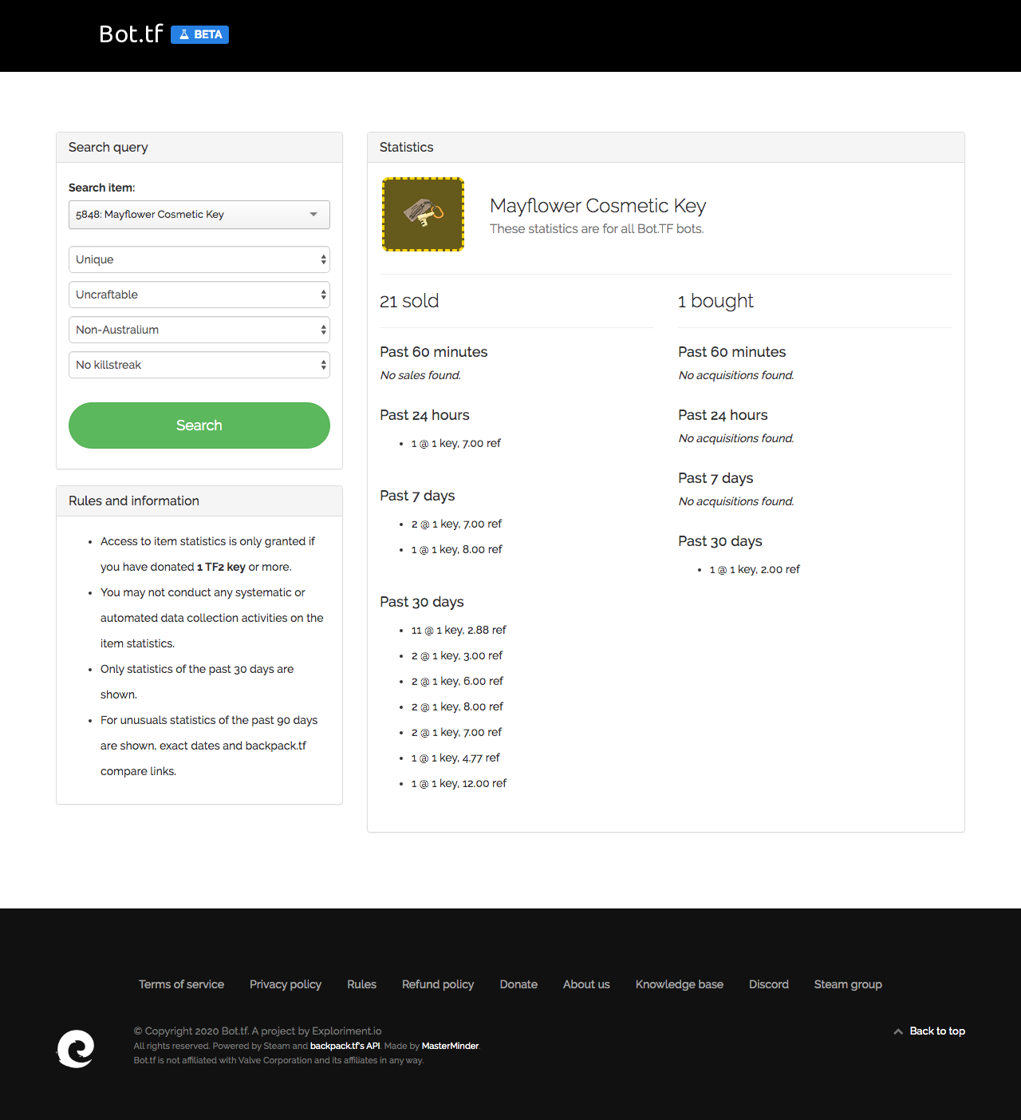Click the Mayflower Cosmetic Key title
Viewport: 1021px width, 1120px height.
point(598,205)
